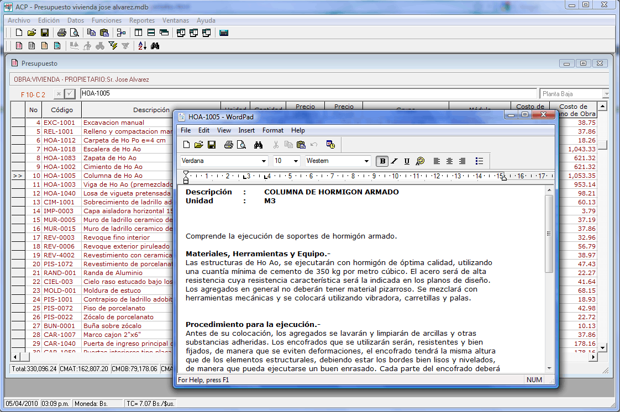Screen dimensions: 620x412
Task: Click the filter with lightning bolt icon
Action: 113,46
